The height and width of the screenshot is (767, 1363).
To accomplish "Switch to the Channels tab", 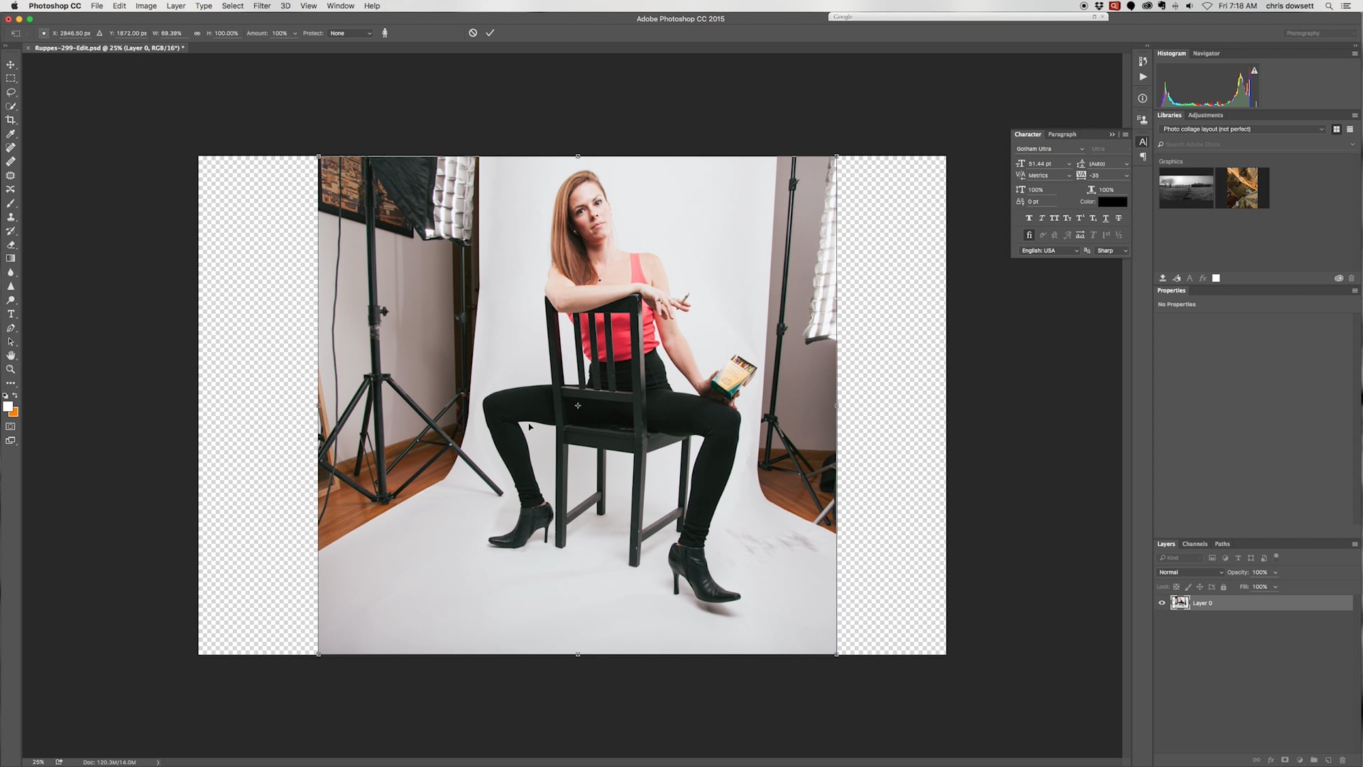I will 1195,544.
